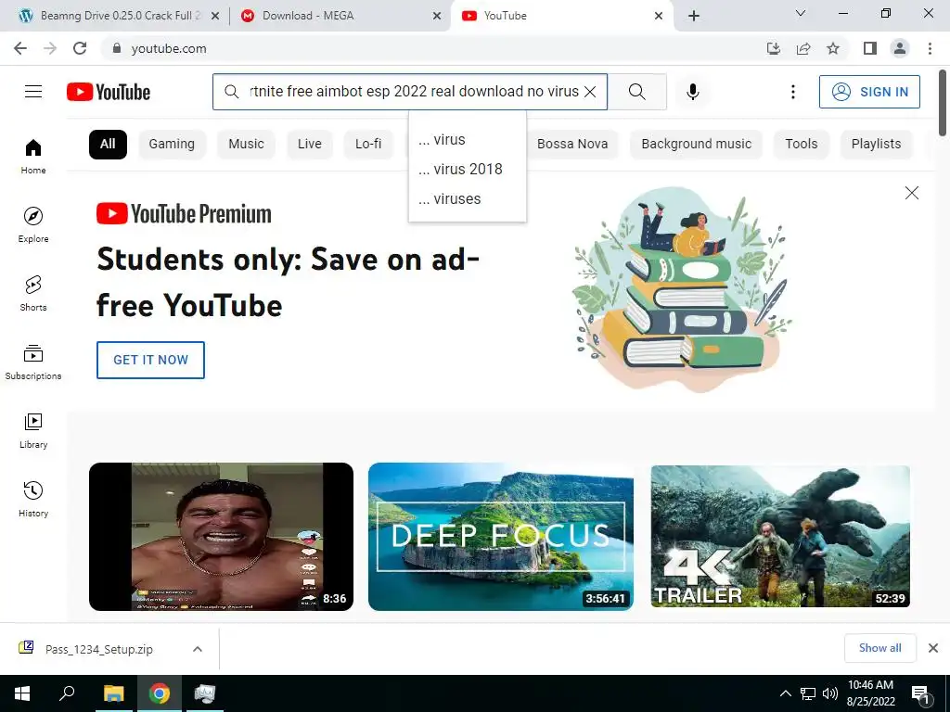Bookmark this page with star

(x=833, y=48)
